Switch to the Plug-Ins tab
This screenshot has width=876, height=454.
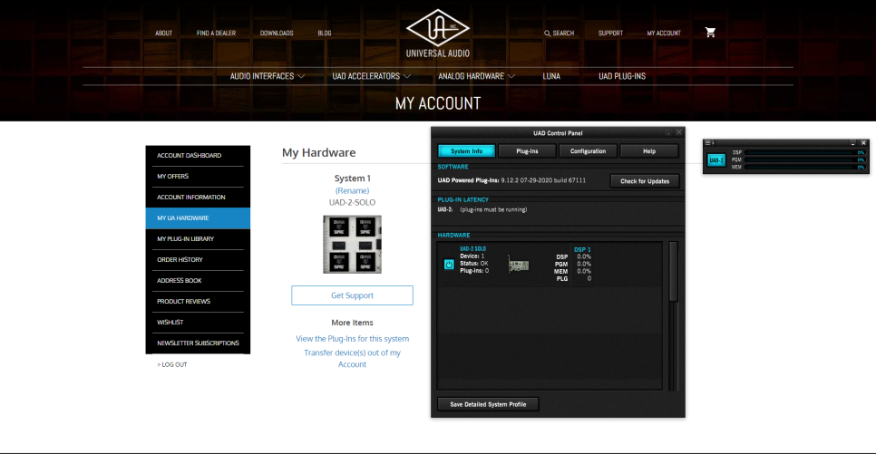pos(527,150)
